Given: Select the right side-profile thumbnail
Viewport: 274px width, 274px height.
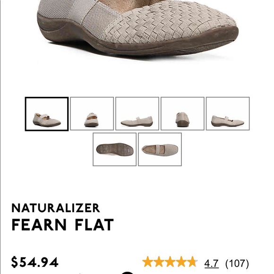Looking at the screenshot, I should pyautogui.click(x=228, y=113).
